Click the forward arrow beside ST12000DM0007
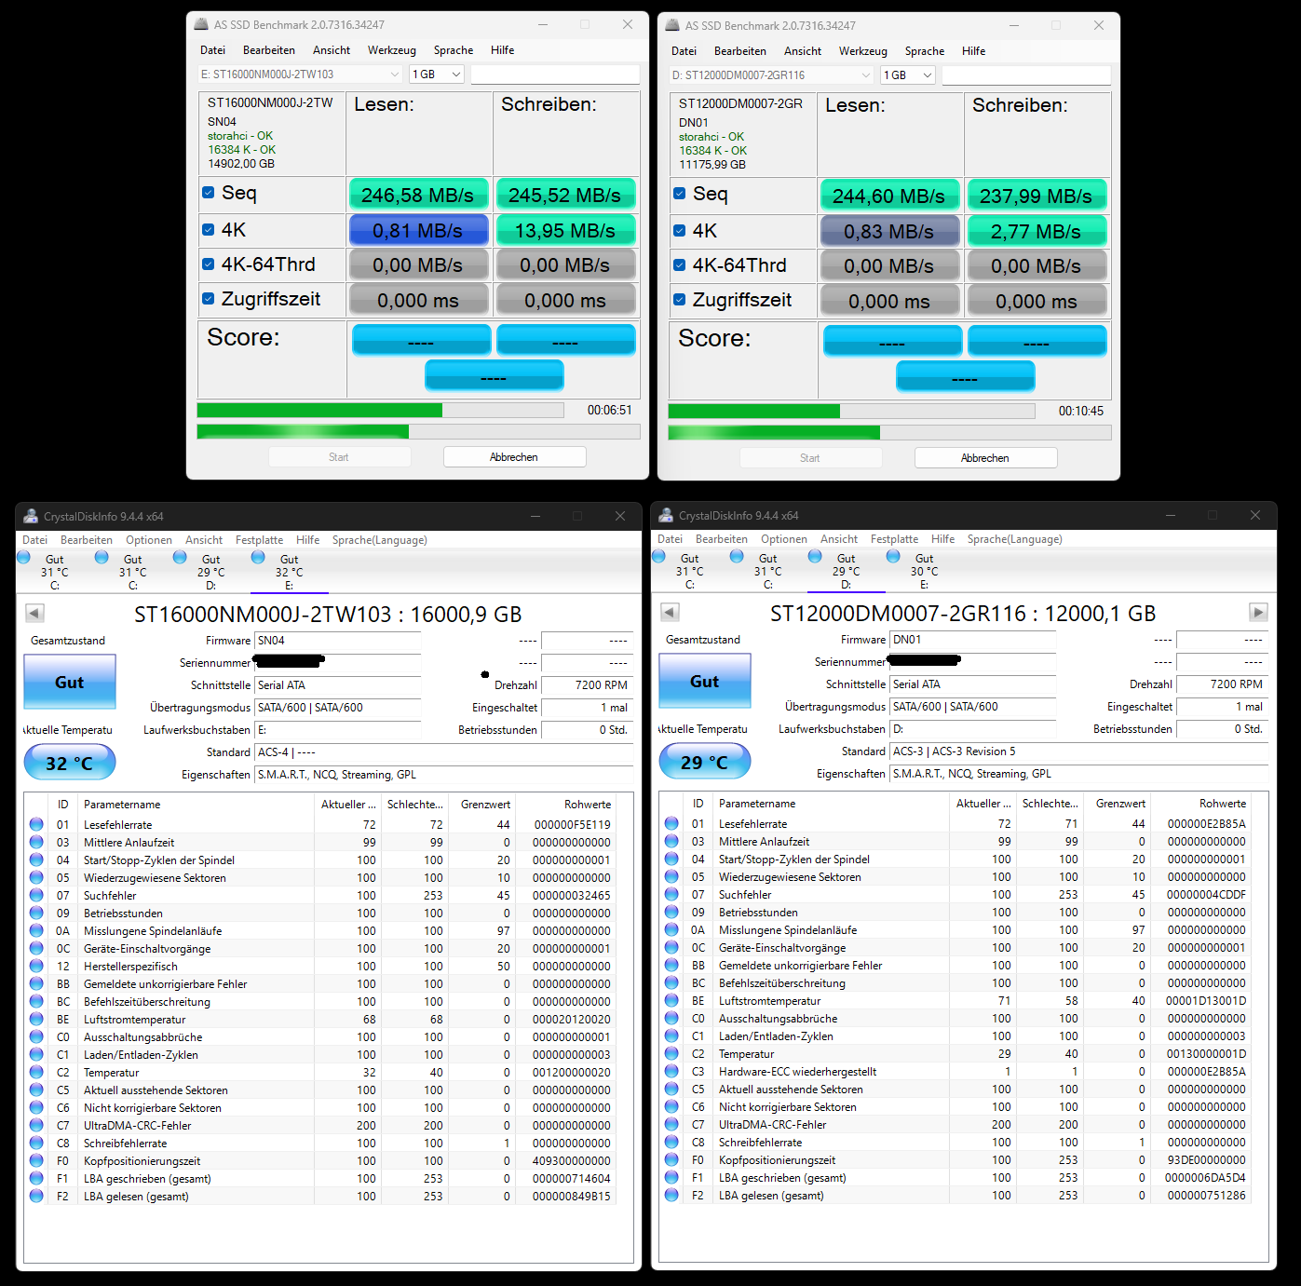This screenshot has height=1286, width=1301. [x=1258, y=612]
